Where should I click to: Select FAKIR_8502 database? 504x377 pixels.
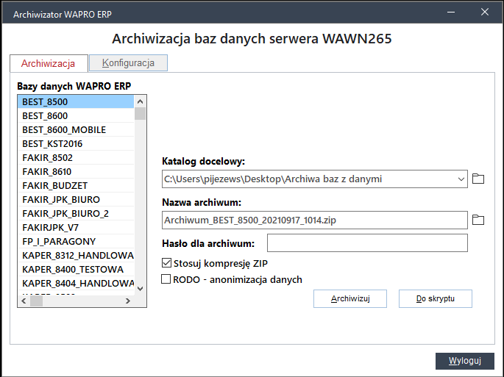76,158
